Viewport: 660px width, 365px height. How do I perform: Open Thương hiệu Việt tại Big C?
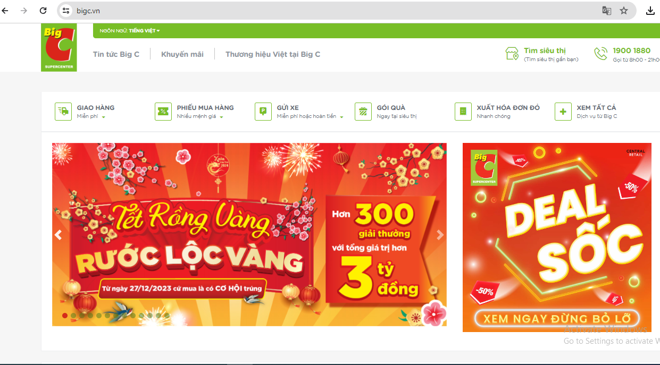(273, 54)
